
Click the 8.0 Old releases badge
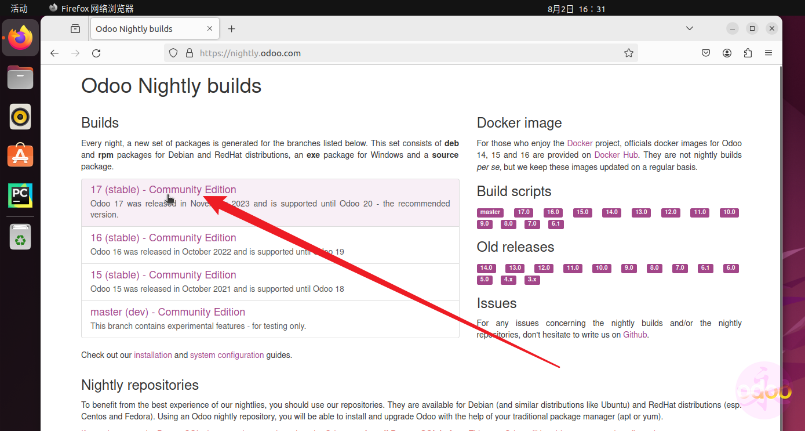pos(654,268)
